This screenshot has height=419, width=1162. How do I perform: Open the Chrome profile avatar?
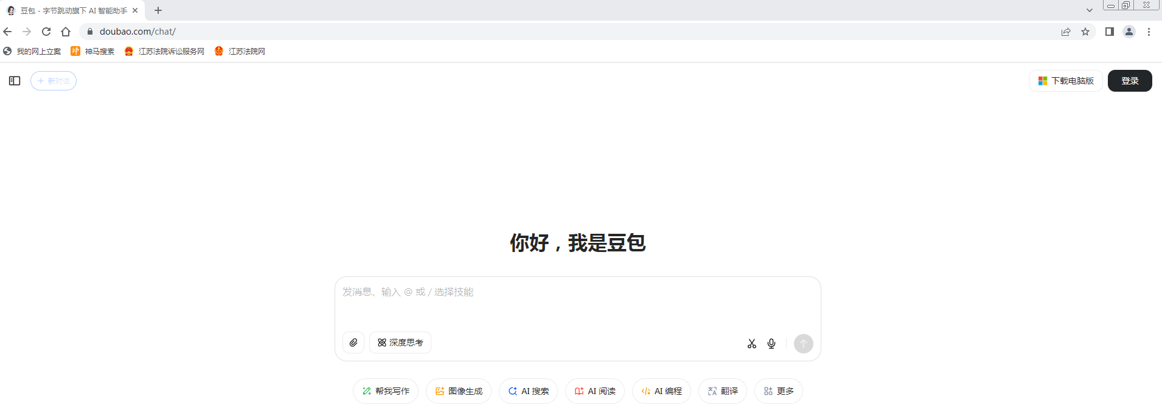tap(1129, 32)
